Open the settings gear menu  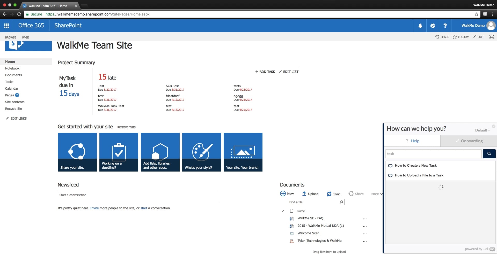[433, 26]
